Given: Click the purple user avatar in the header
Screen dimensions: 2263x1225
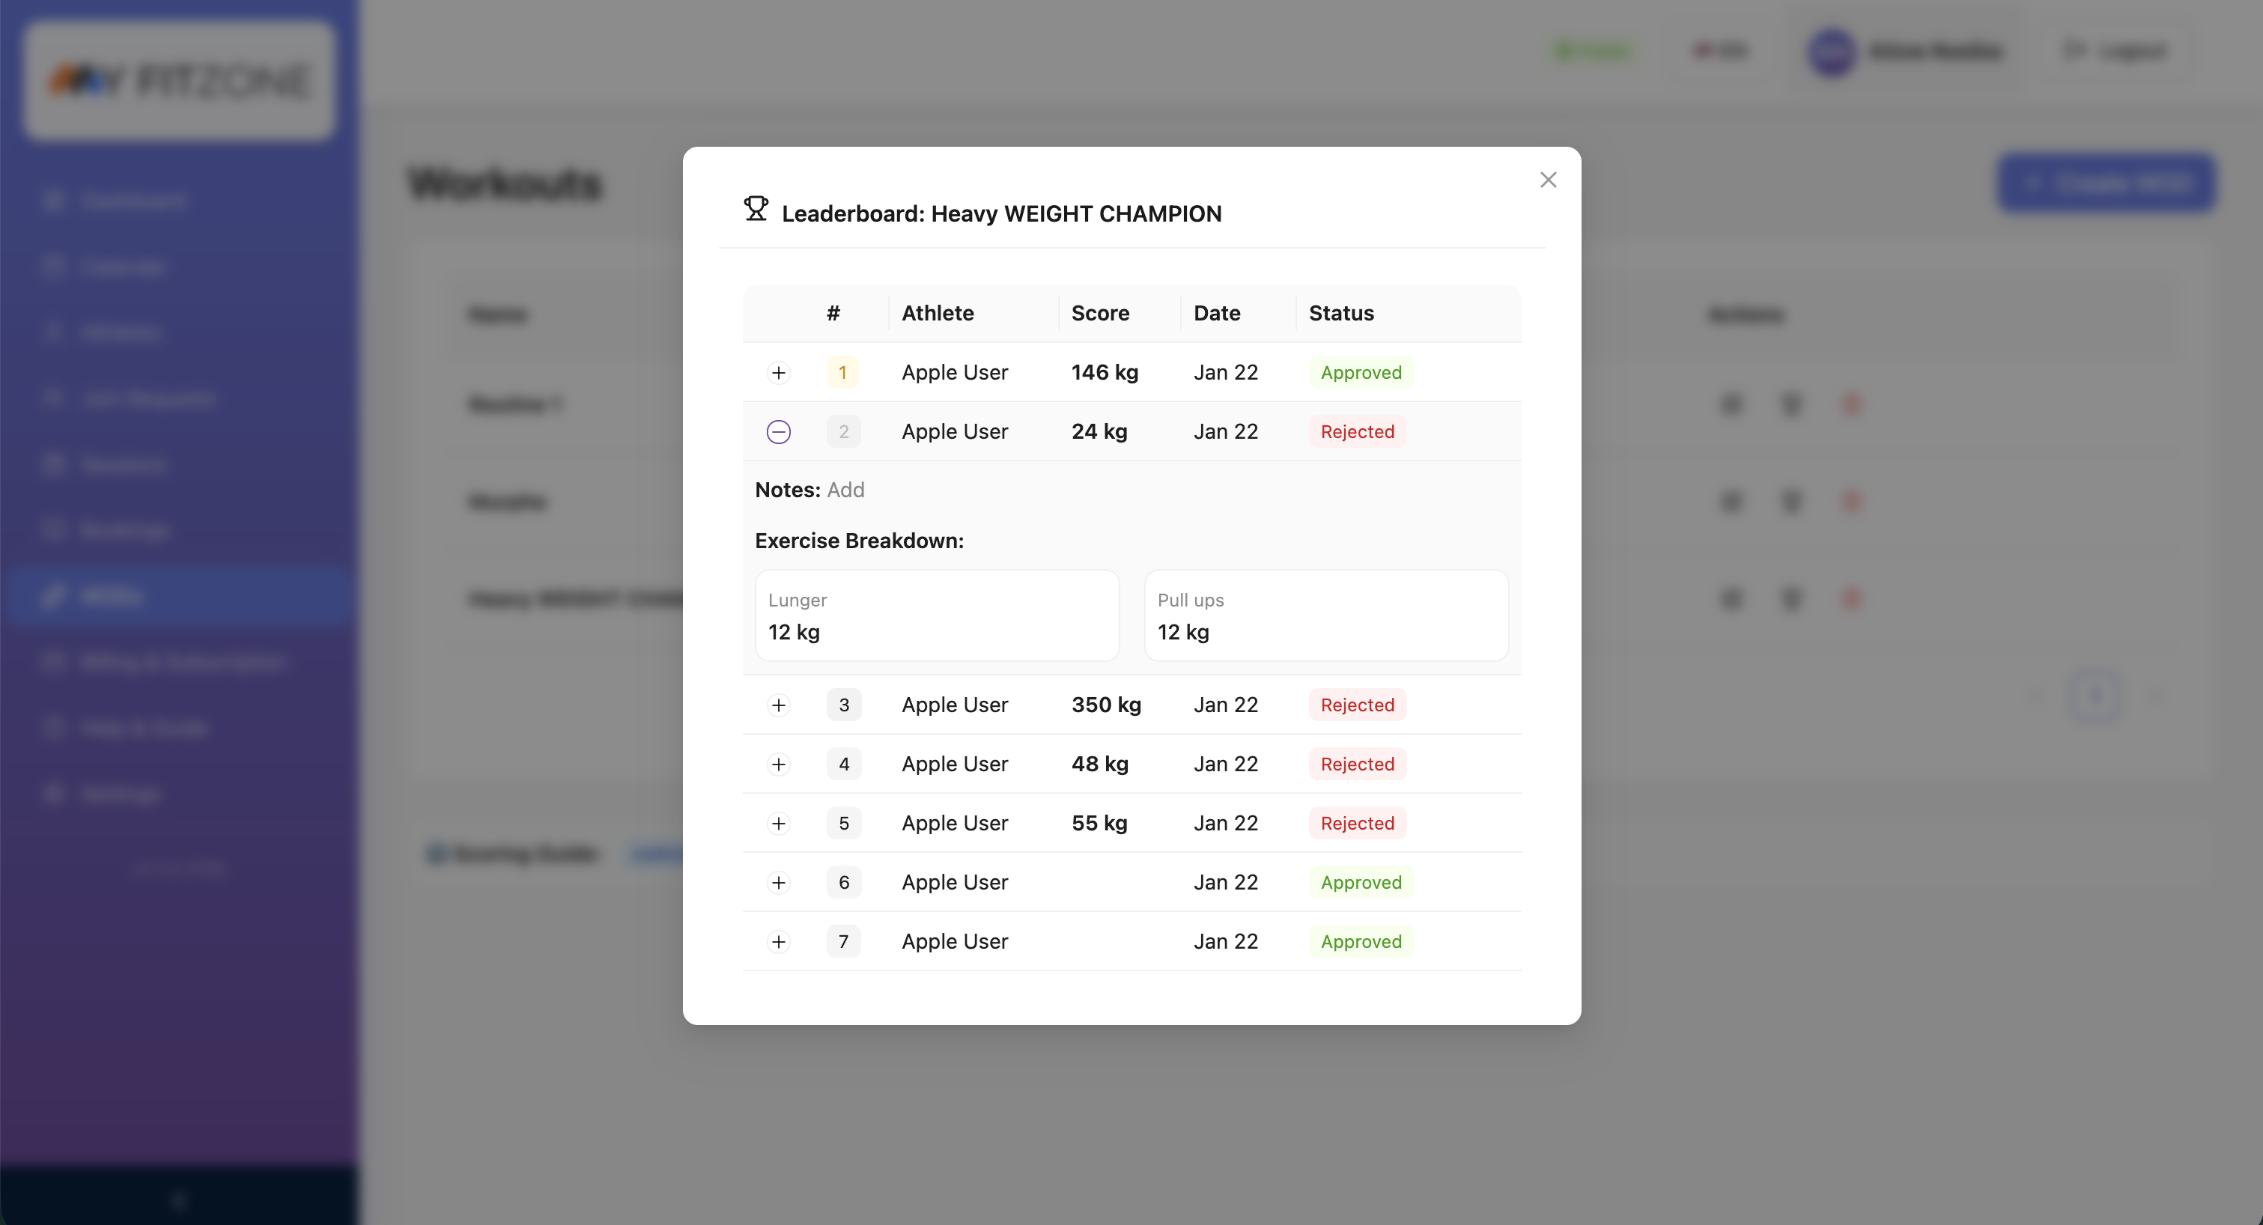Looking at the screenshot, I should pos(1832,52).
